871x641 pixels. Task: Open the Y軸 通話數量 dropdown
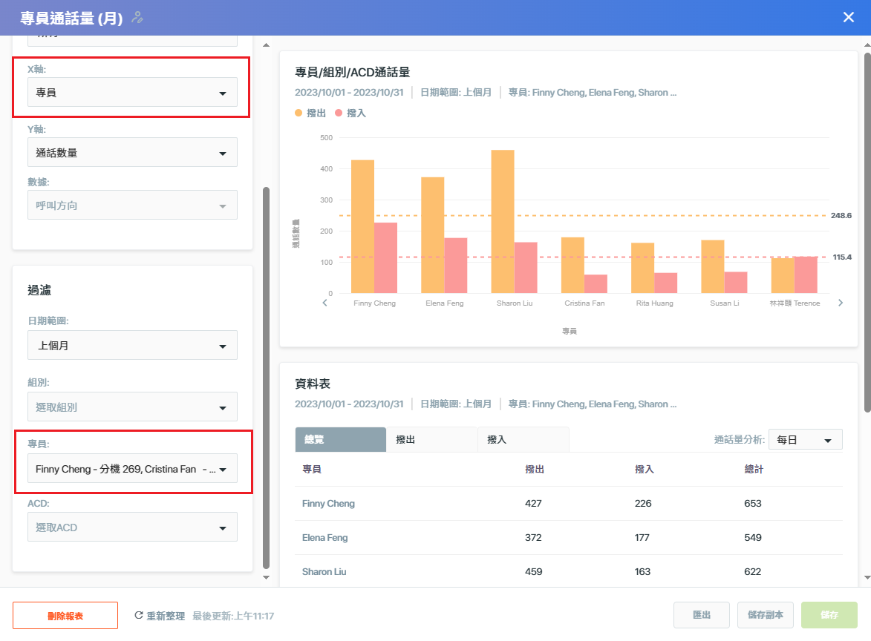132,152
